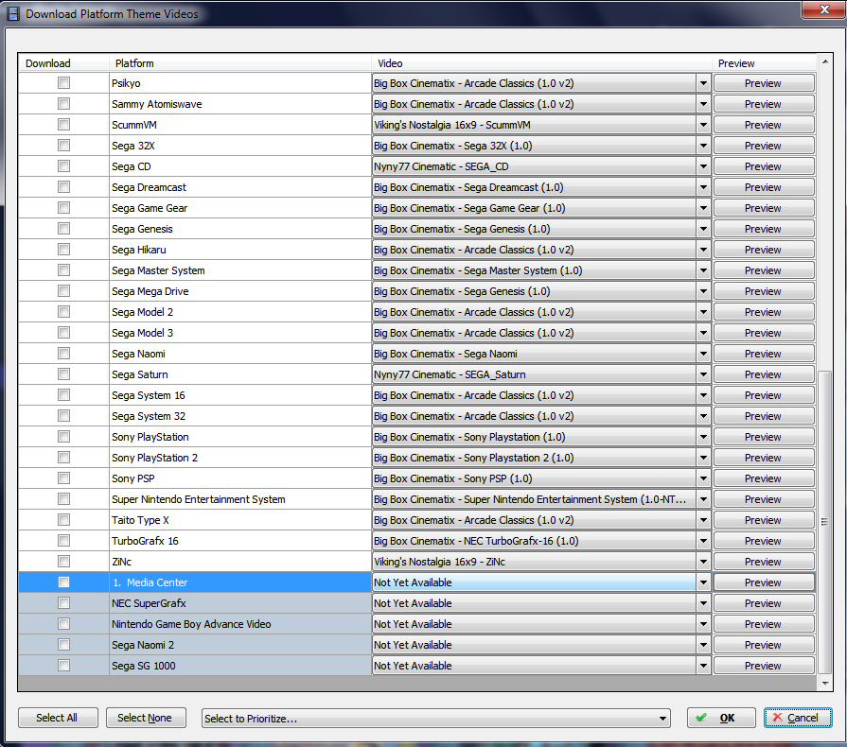Enable download for ScummVM

(x=63, y=124)
